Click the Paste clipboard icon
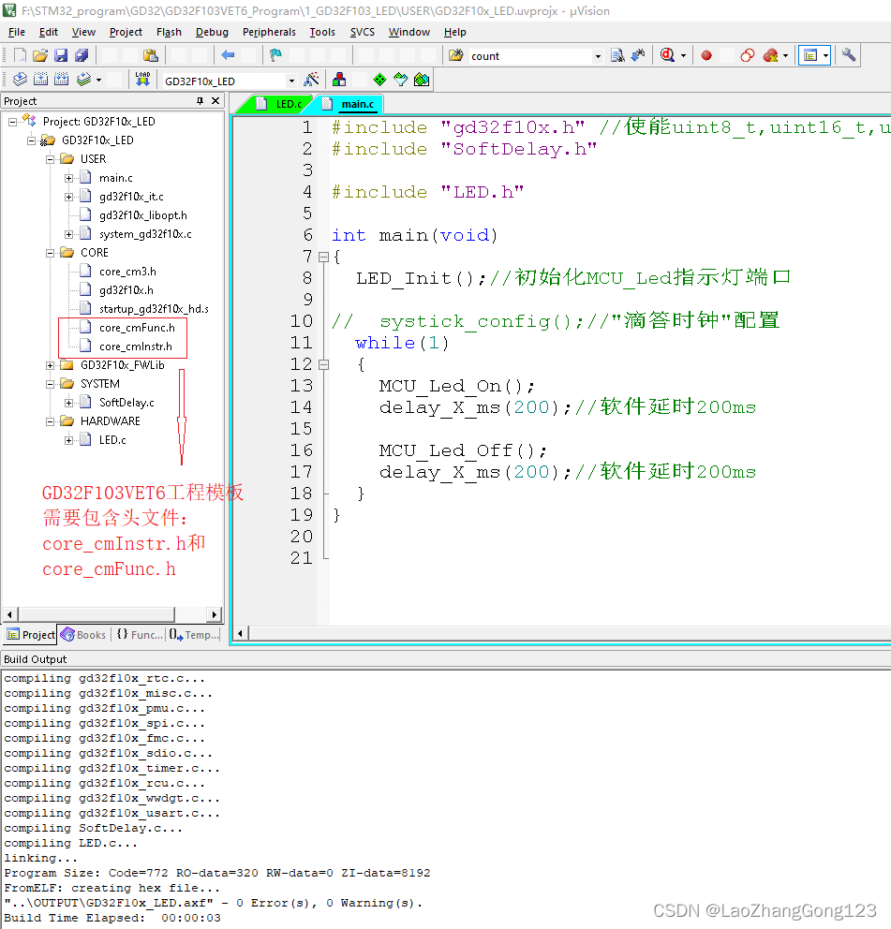This screenshot has width=891, height=929. point(151,55)
